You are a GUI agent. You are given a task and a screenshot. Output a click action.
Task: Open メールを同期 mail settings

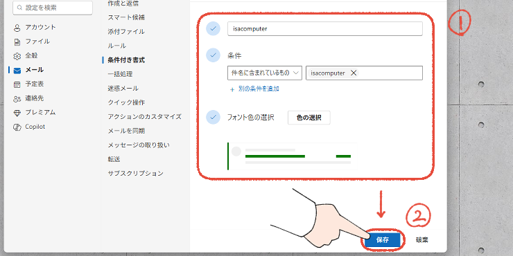coord(126,131)
